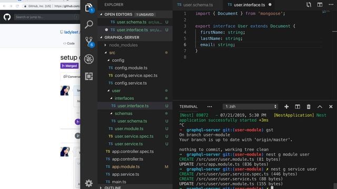Click the purple Merged badge
This screenshot has width=337, height=189.
70,66
